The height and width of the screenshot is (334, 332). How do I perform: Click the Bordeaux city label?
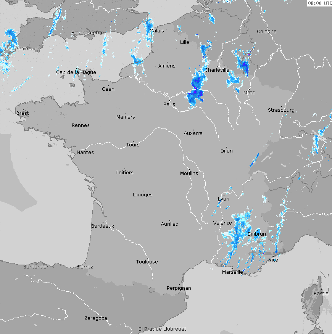point(103,226)
